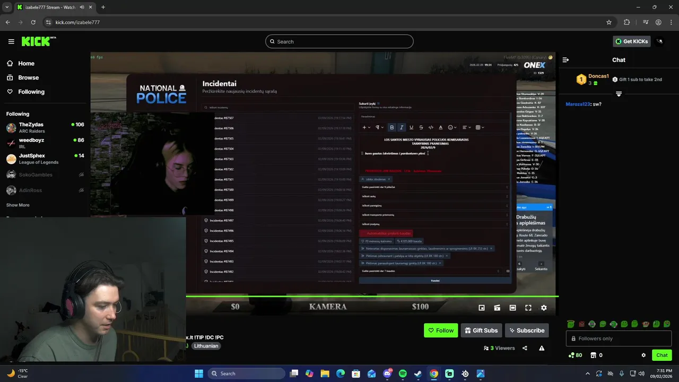Open the text color tool in streamed editor

click(440, 127)
